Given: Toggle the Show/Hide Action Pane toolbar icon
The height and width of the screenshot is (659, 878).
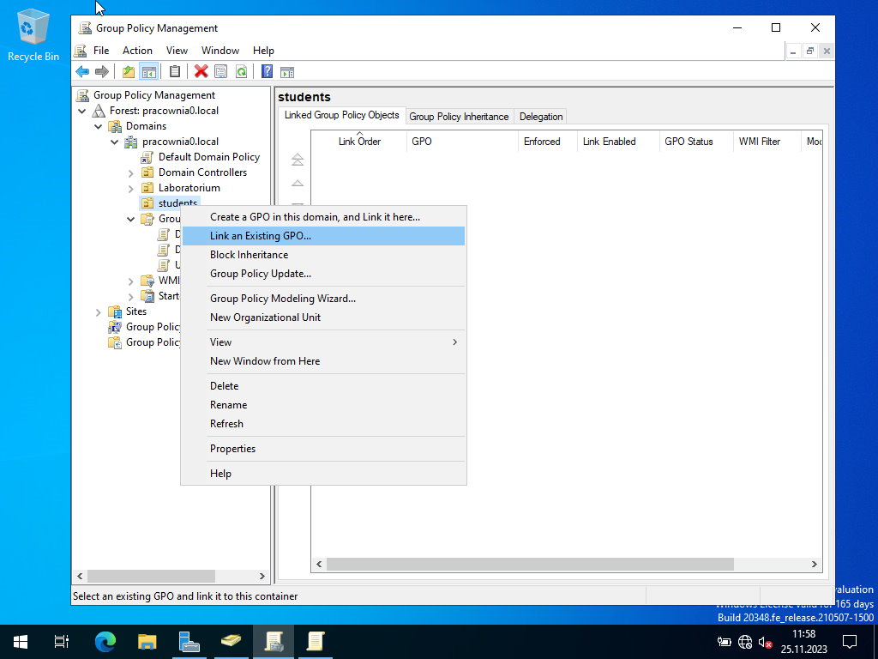Looking at the screenshot, I should pos(287,72).
